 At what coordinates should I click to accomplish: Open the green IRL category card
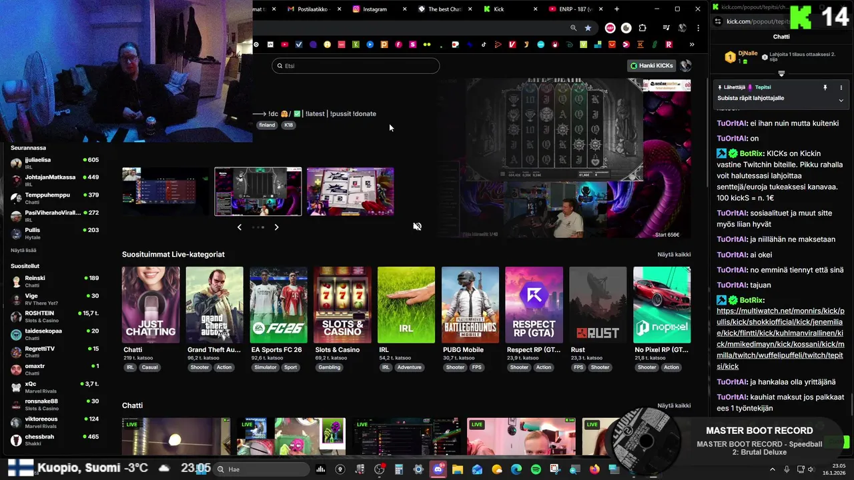click(x=406, y=305)
